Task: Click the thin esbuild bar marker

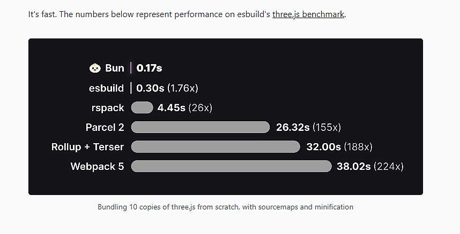Action: tap(131, 88)
